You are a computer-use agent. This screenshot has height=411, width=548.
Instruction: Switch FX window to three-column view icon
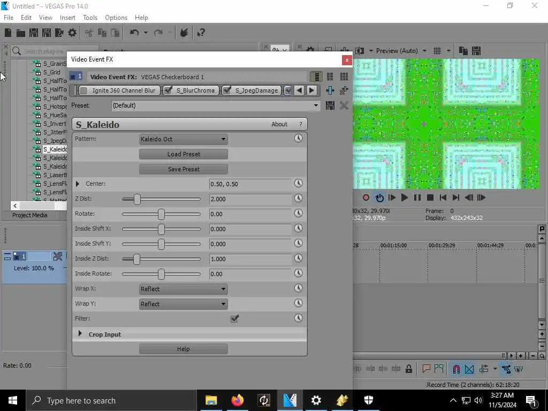[x=344, y=77]
